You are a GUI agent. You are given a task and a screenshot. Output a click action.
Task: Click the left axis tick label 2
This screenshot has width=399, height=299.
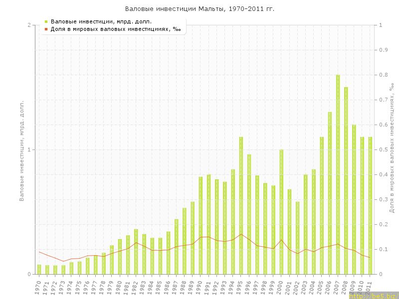coord(29,25)
